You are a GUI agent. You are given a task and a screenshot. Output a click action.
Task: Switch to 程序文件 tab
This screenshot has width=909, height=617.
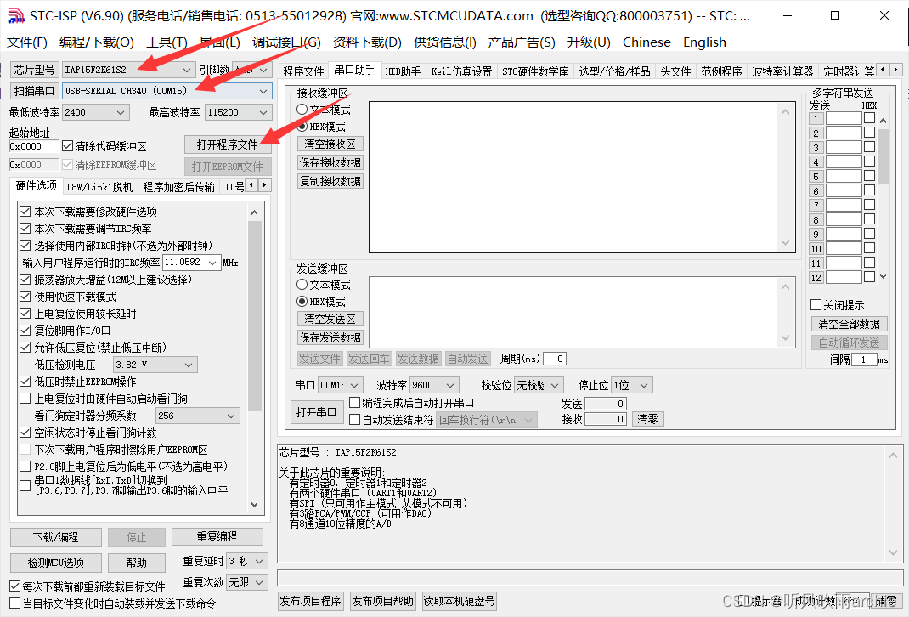[303, 71]
